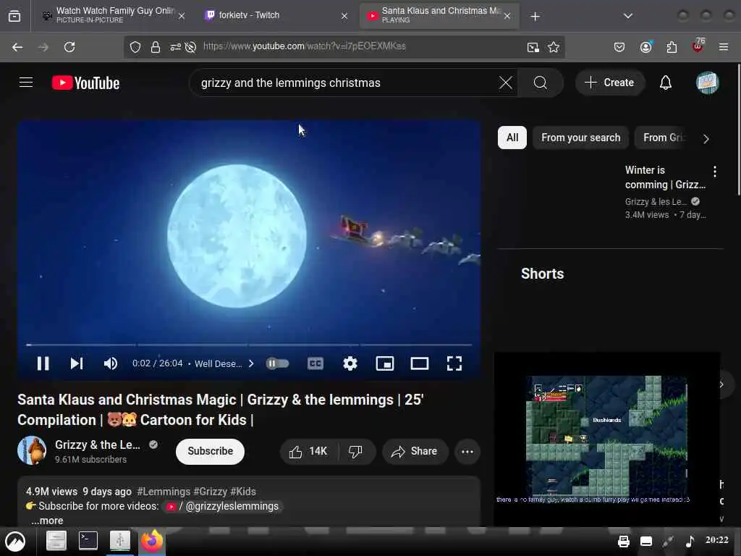Open the list all tabs dropdown
The image size is (741, 556).
click(628, 16)
